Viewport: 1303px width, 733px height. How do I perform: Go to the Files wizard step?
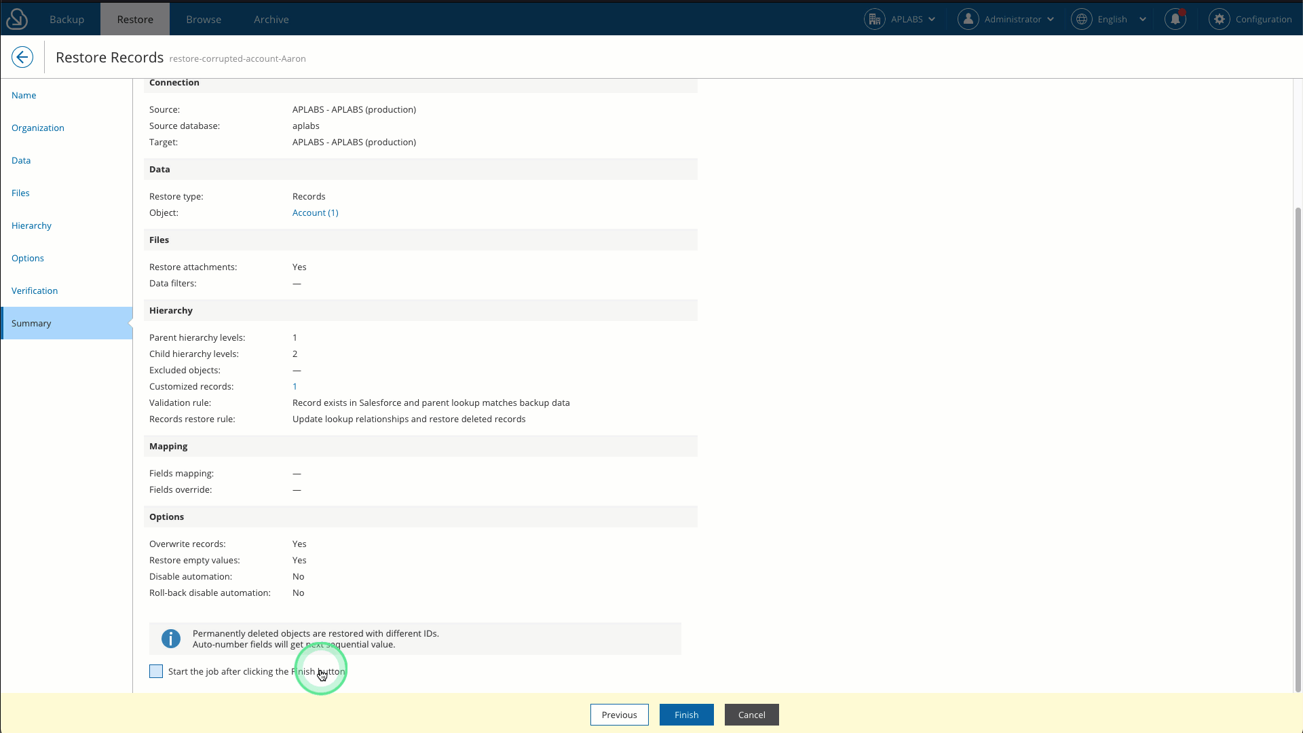coord(67,193)
